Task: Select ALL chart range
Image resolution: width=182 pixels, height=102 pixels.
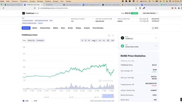Action: point(104,40)
